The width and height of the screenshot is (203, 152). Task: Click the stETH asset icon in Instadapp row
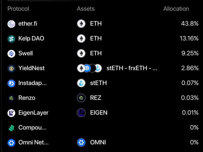tap(81, 83)
